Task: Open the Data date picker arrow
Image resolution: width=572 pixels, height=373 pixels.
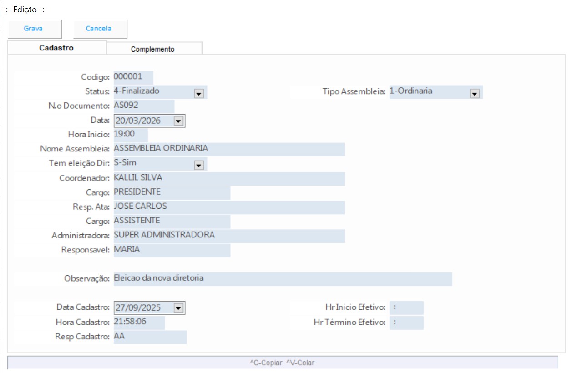Action: point(178,121)
